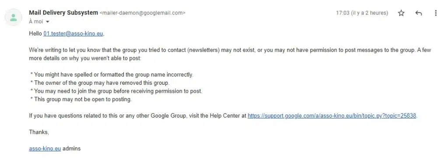
Task: Click line about joining the group
Action: pyautogui.click(x=116, y=91)
